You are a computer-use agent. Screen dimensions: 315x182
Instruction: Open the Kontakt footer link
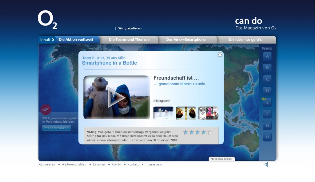coord(133,164)
